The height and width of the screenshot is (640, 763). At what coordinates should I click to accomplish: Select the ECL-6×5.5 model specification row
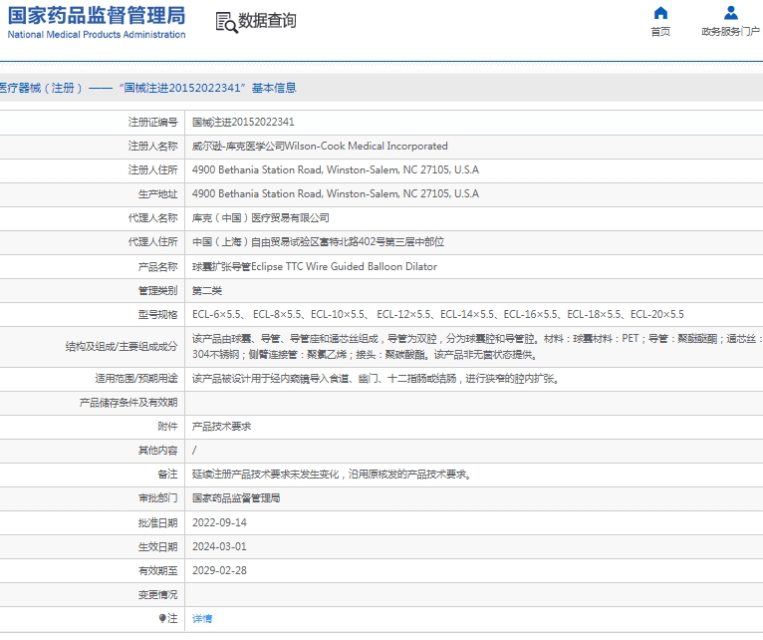[x=438, y=315]
